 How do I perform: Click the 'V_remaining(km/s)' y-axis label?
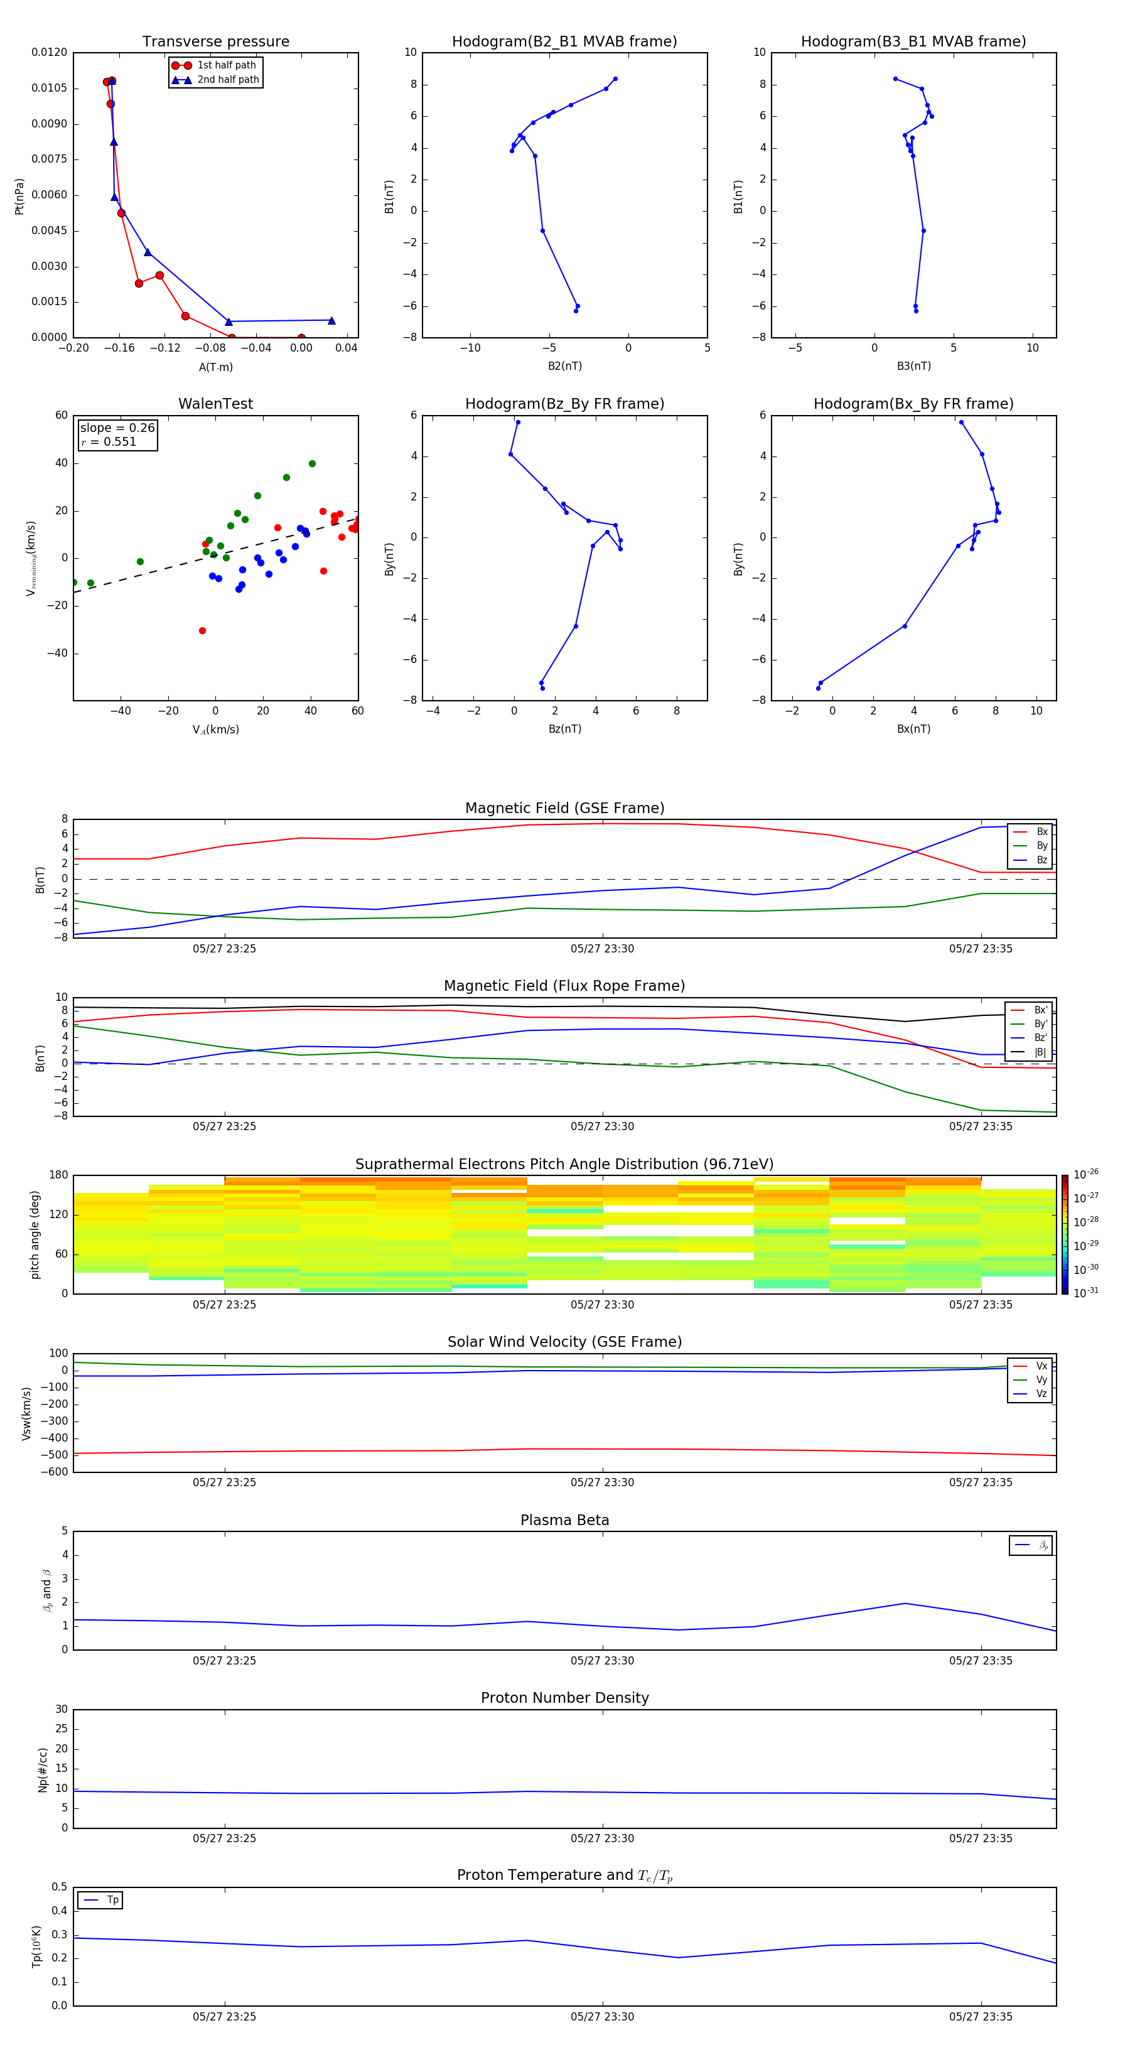pos(31,558)
